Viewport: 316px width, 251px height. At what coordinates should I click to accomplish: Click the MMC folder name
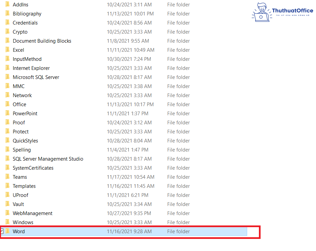pos(18,86)
